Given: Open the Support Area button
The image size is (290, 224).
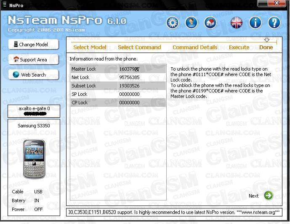Looking at the screenshot, I should click(34, 59).
